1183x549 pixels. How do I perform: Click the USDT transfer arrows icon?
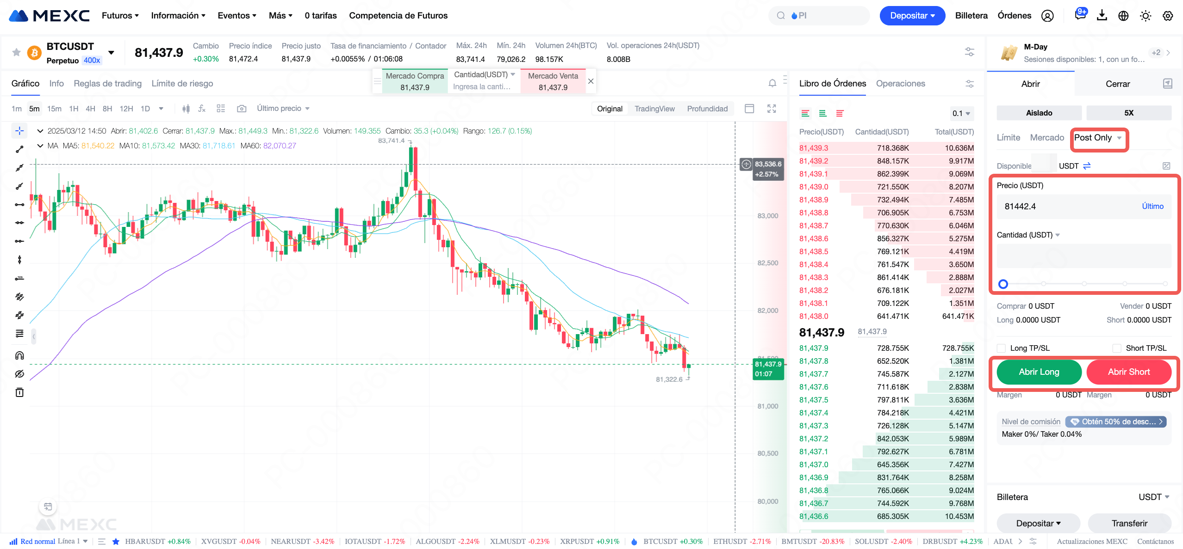pos(1087,166)
